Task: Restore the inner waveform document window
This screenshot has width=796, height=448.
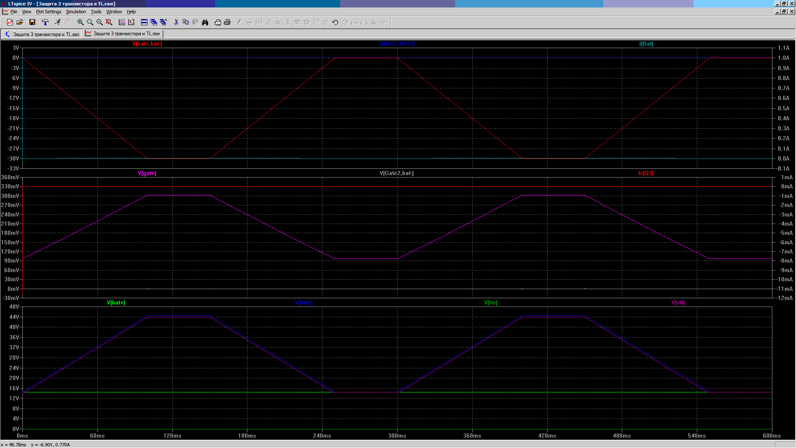Action: pyautogui.click(x=784, y=12)
